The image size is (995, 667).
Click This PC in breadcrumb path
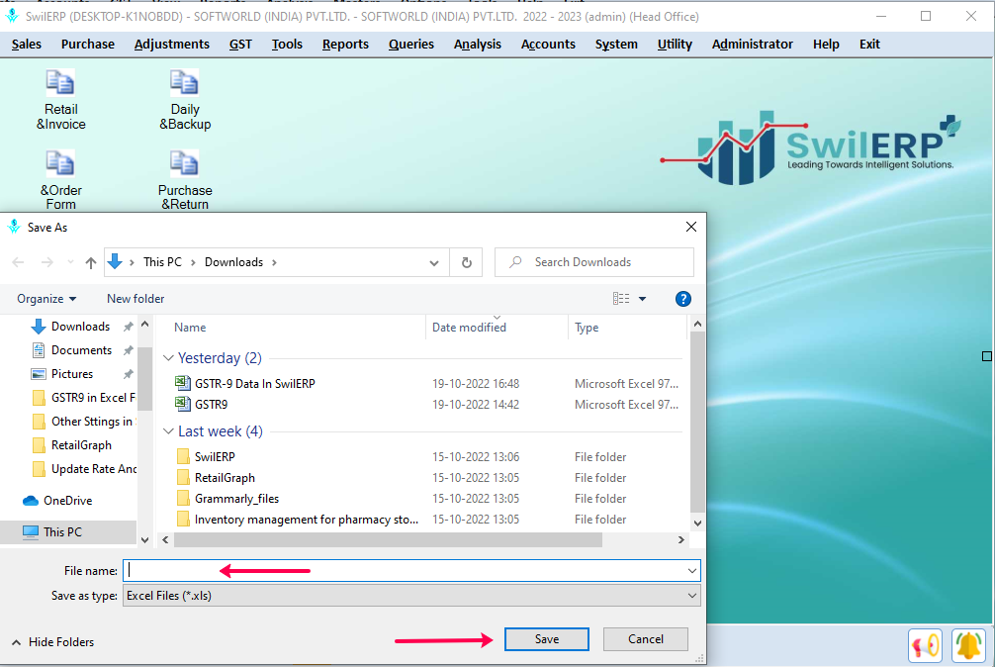point(162,262)
